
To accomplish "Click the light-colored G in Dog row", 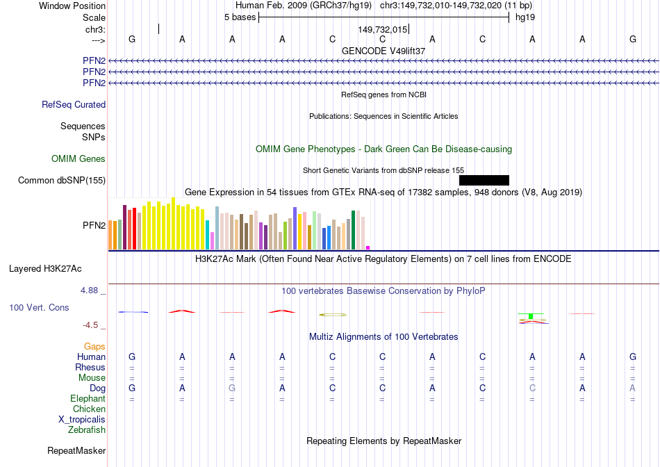I will pos(232,388).
